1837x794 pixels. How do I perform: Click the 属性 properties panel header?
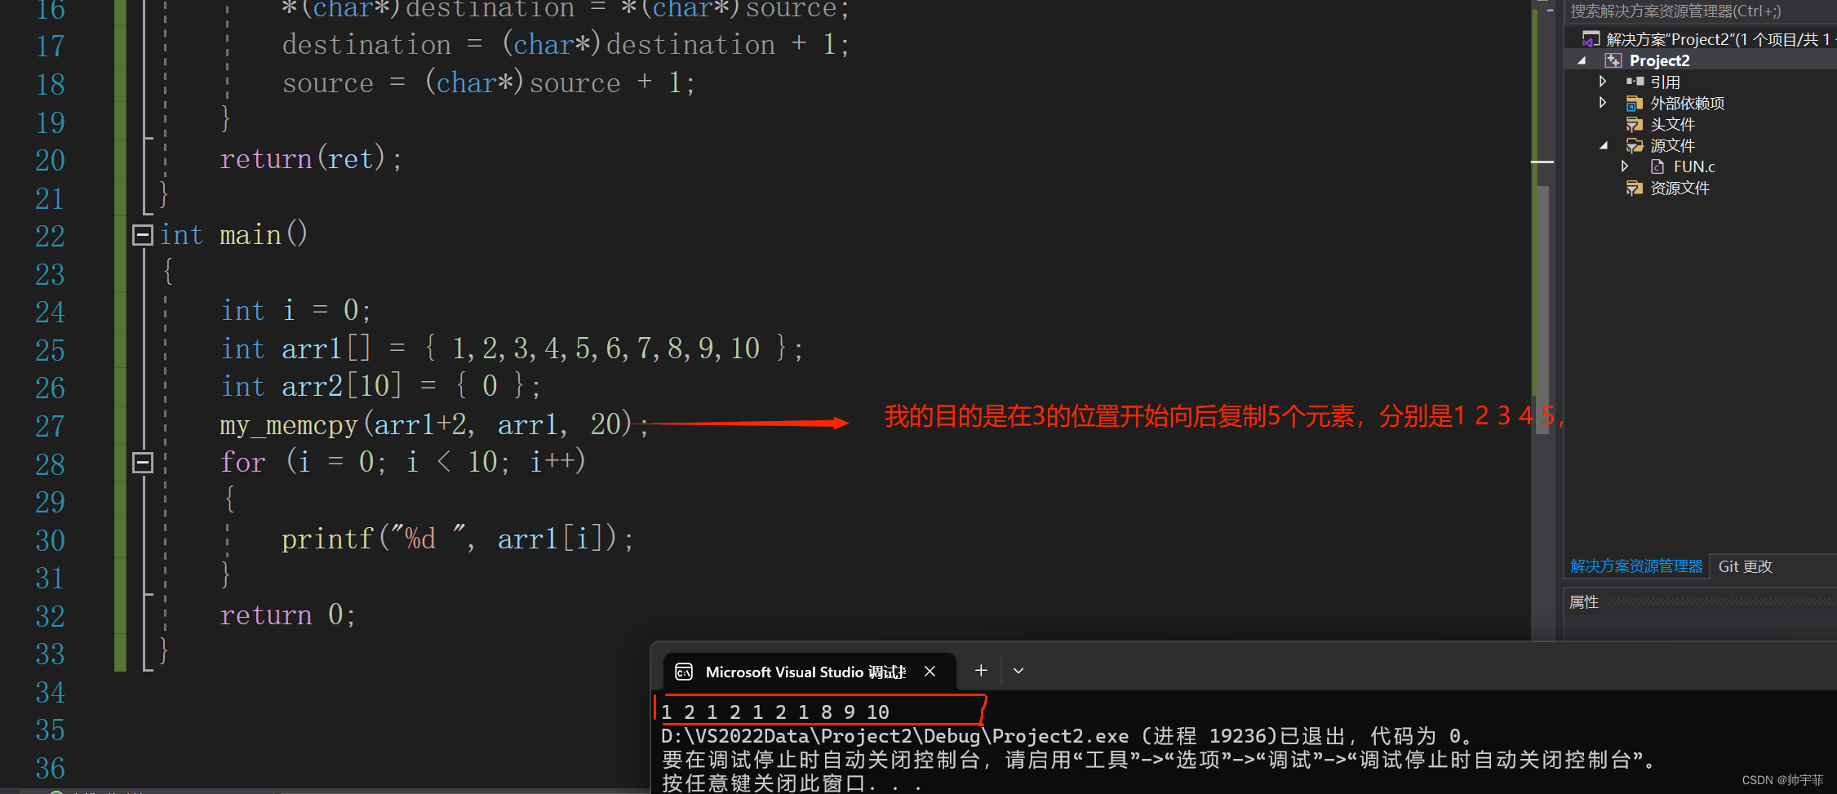click(1700, 602)
